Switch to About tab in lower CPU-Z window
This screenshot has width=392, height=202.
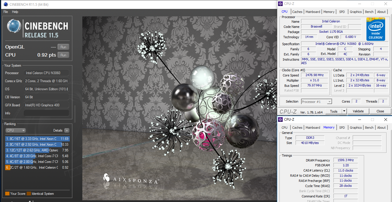(381, 128)
